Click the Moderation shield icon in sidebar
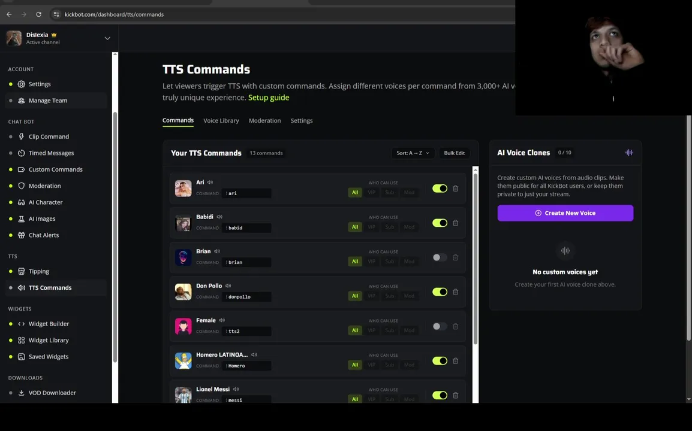This screenshot has height=431, width=692. [21, 186]
